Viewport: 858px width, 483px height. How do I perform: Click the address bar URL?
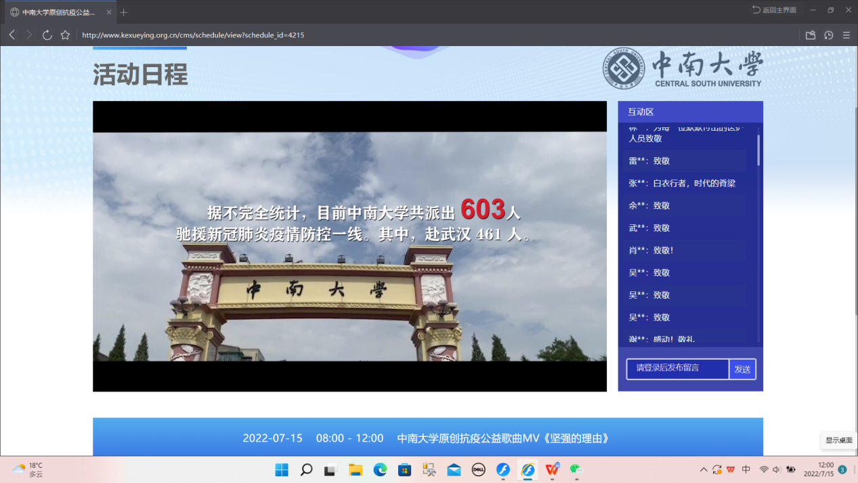[x=193, y=35]
